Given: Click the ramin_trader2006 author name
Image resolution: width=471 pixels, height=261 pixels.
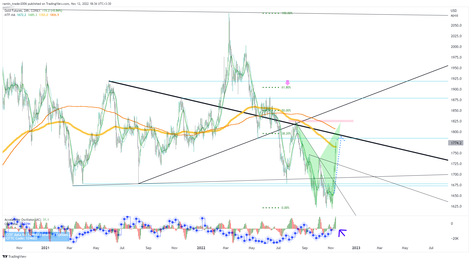Looking at the screenshot, I should click(x=15, y=4).
